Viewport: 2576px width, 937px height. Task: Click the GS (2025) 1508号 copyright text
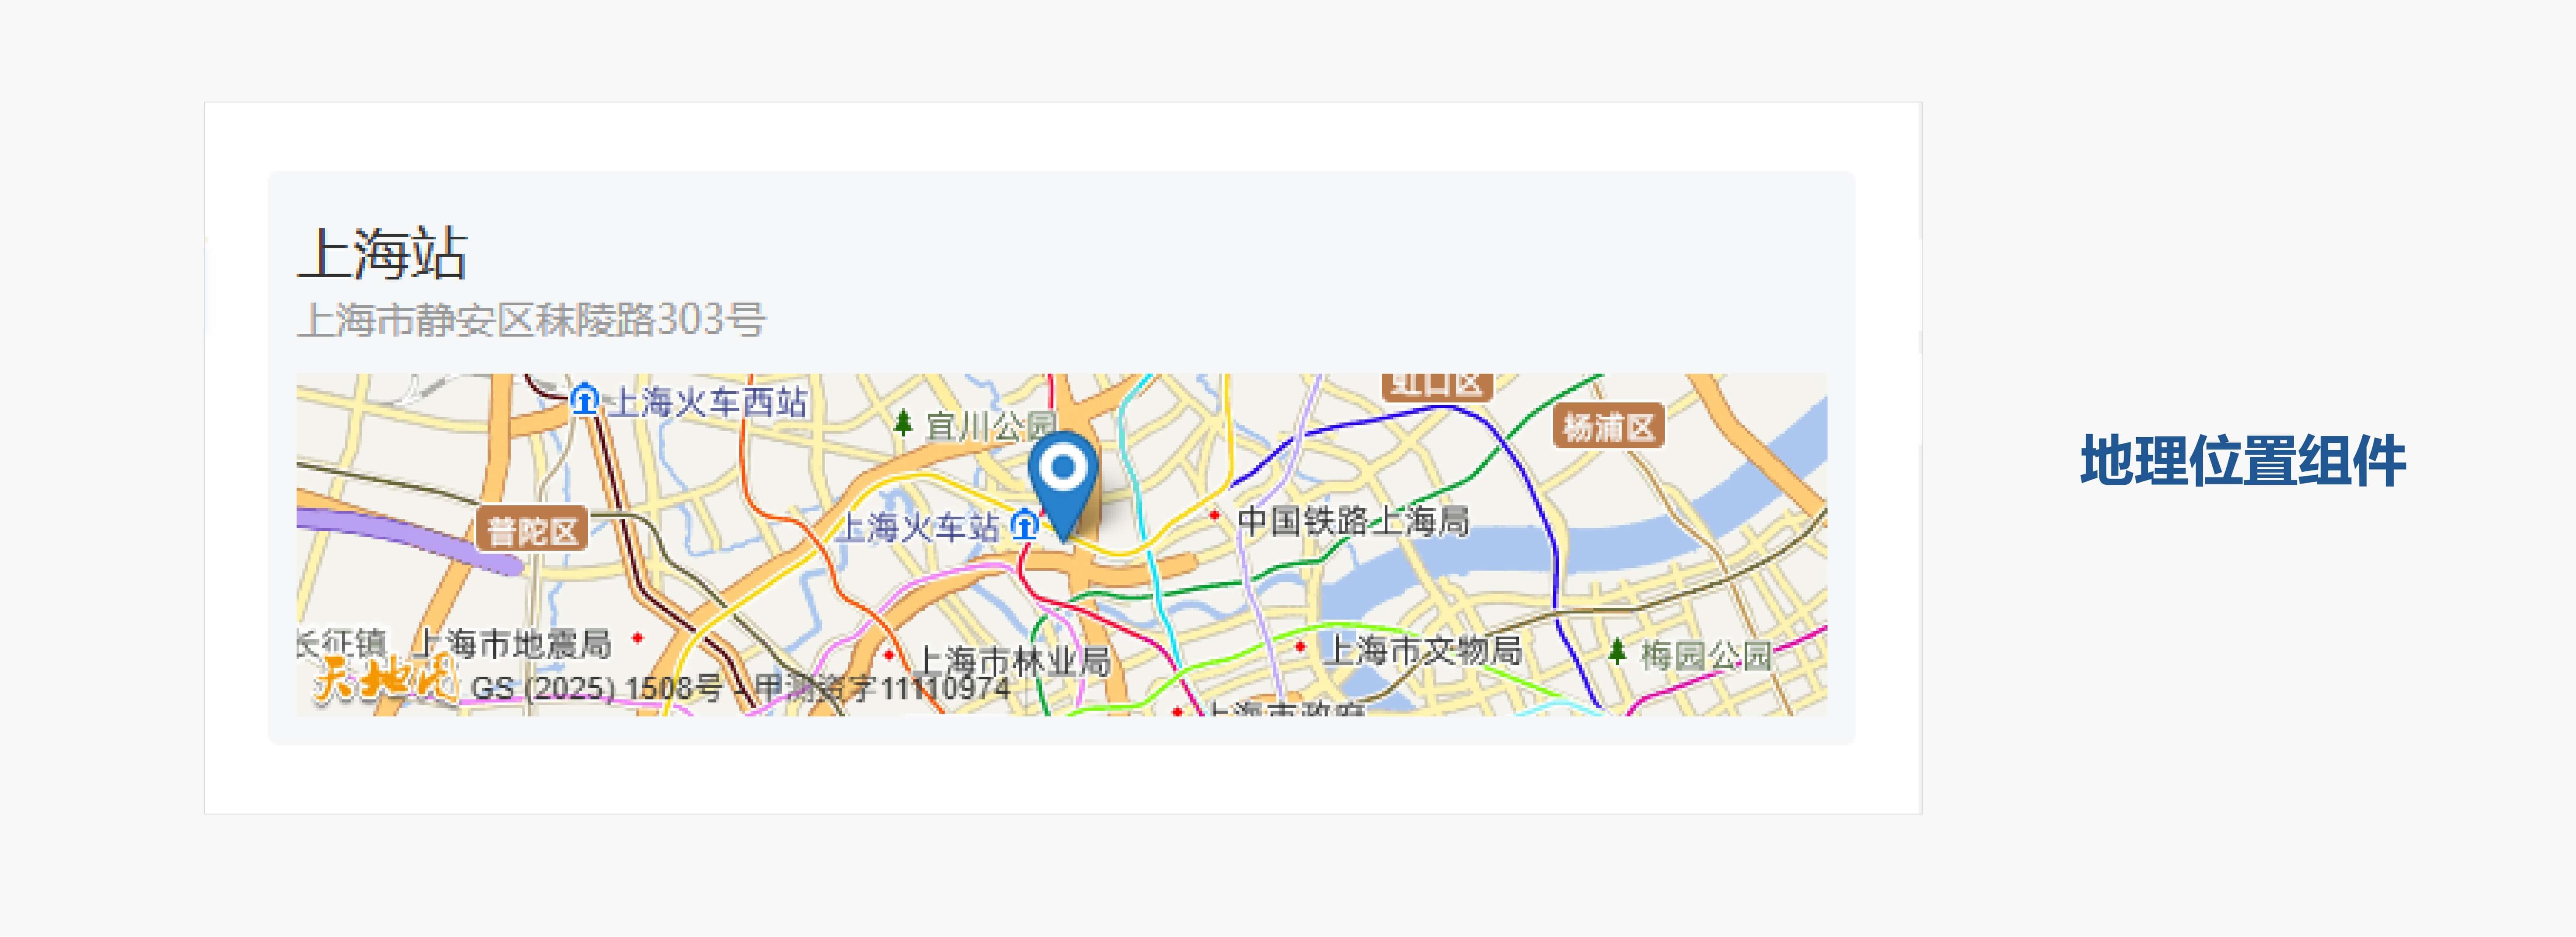596,688
